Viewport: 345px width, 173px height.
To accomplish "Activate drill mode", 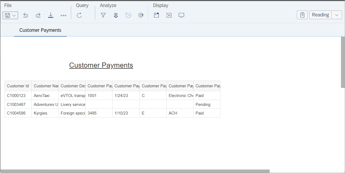I will coord(116,15).
